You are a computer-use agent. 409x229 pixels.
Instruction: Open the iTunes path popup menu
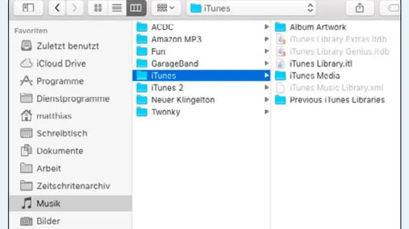click(251, 8)
